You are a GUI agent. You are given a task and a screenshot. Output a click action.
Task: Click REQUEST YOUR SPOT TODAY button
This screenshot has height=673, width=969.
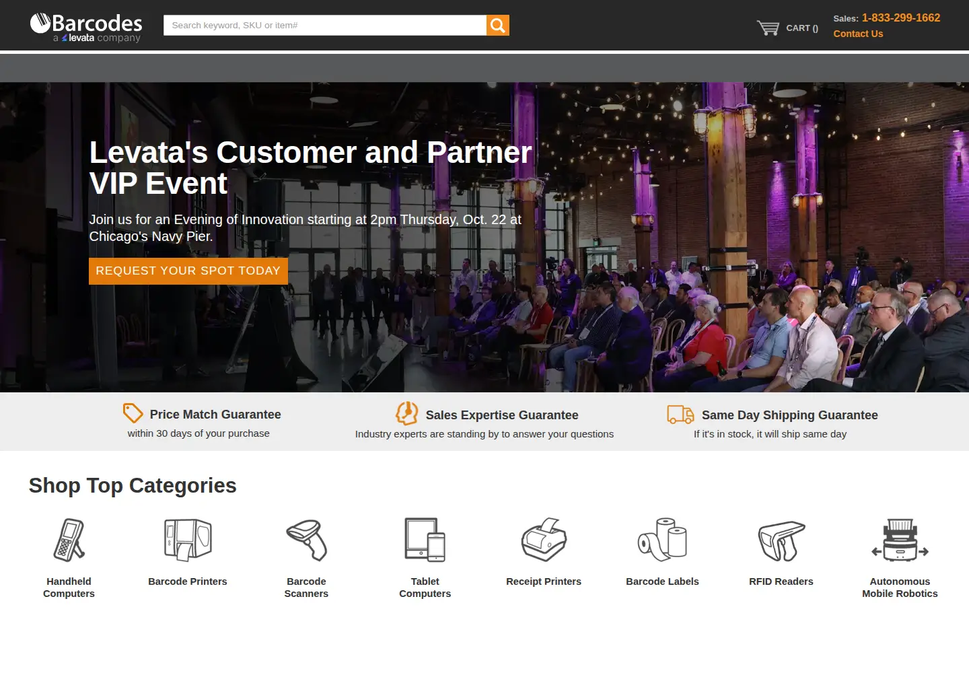(x=188, y=271)
